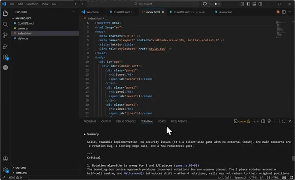The height and width of the screenshot is (180, 295).
Task: Open the Source Control view
Action: click(5, 35)
